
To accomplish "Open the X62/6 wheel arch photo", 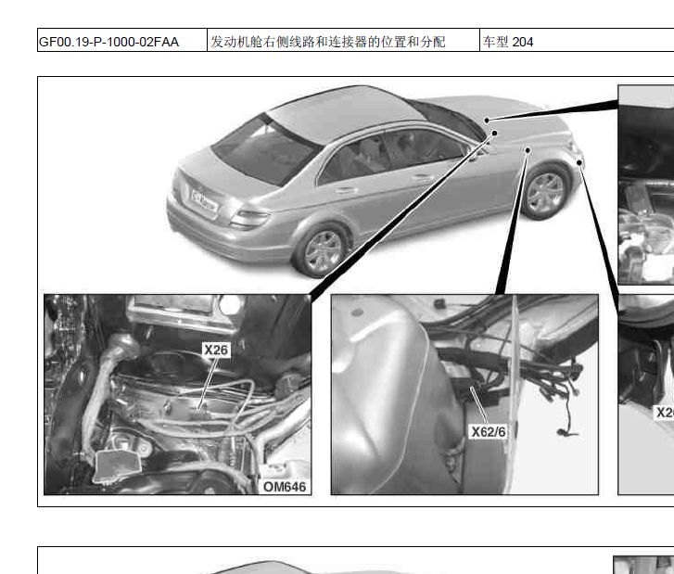I will 464,394.
